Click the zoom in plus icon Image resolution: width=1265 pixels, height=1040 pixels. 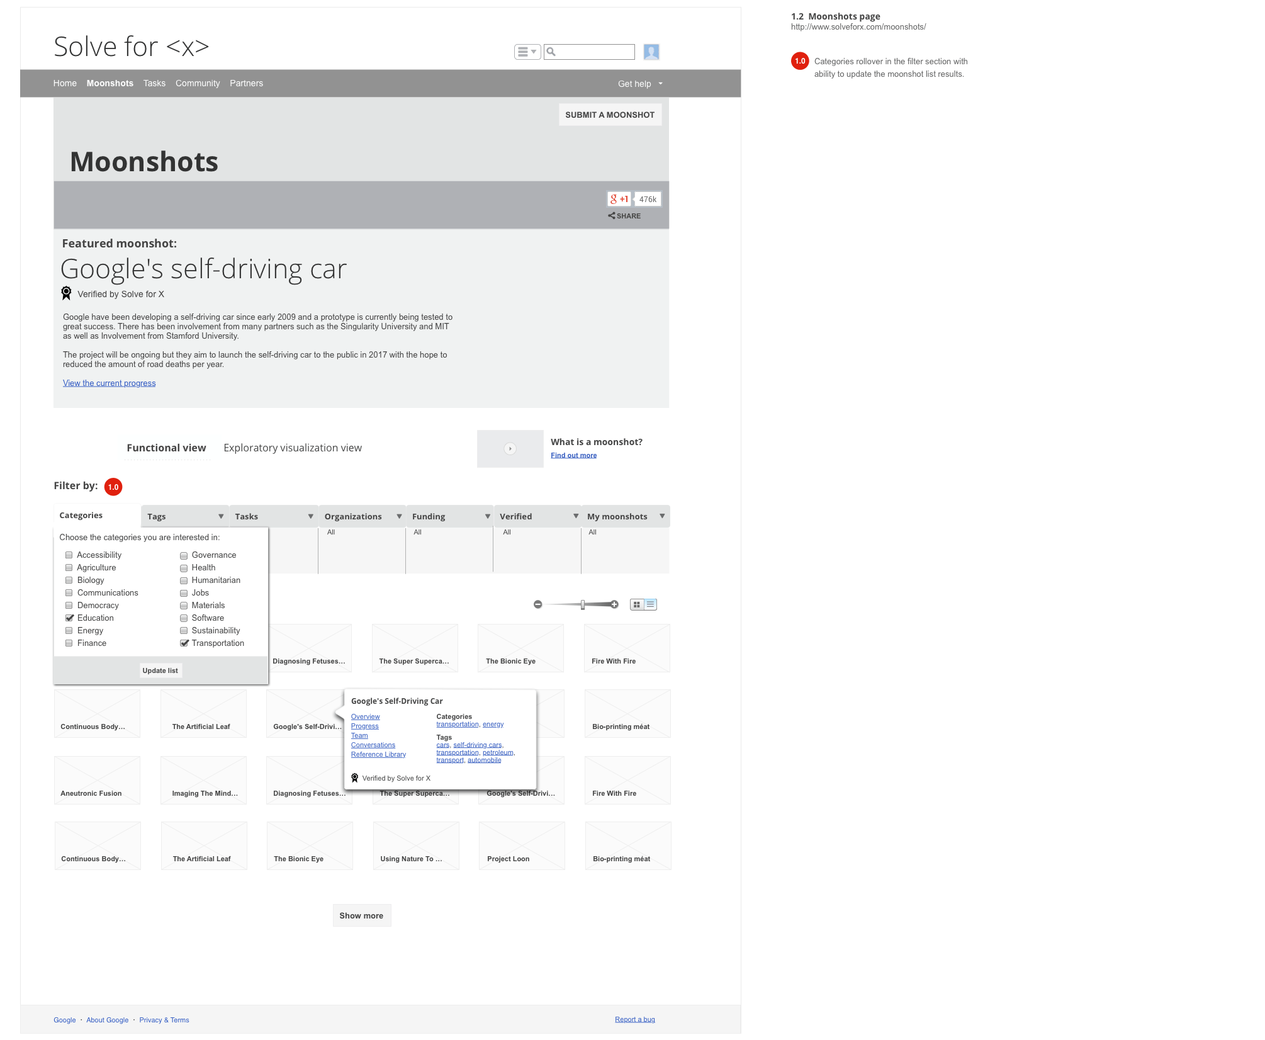(614, 604)
